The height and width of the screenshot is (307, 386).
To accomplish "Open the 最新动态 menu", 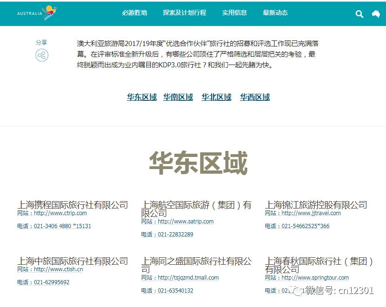I will (275, 13).
